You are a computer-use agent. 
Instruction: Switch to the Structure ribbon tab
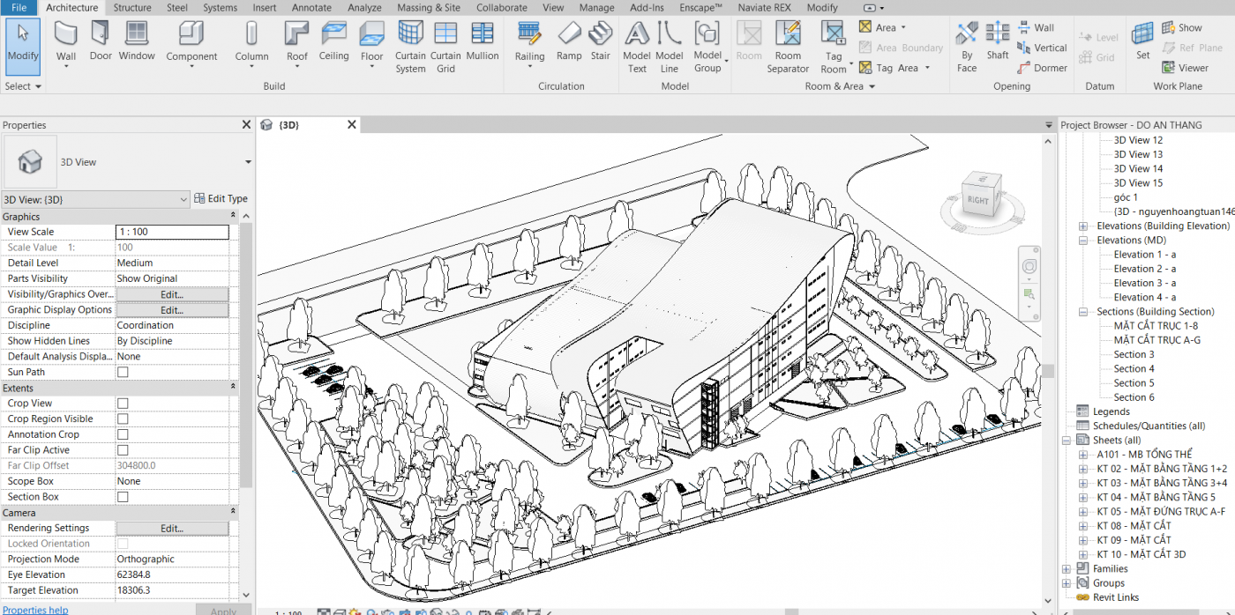coord(132,8)
